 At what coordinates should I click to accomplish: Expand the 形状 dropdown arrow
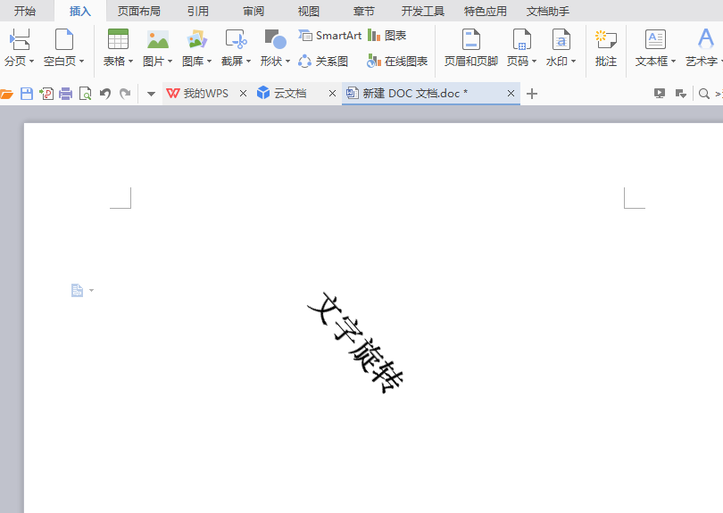[287, 62]
